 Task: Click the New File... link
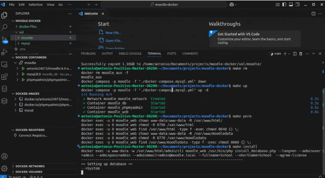[113, 33]
